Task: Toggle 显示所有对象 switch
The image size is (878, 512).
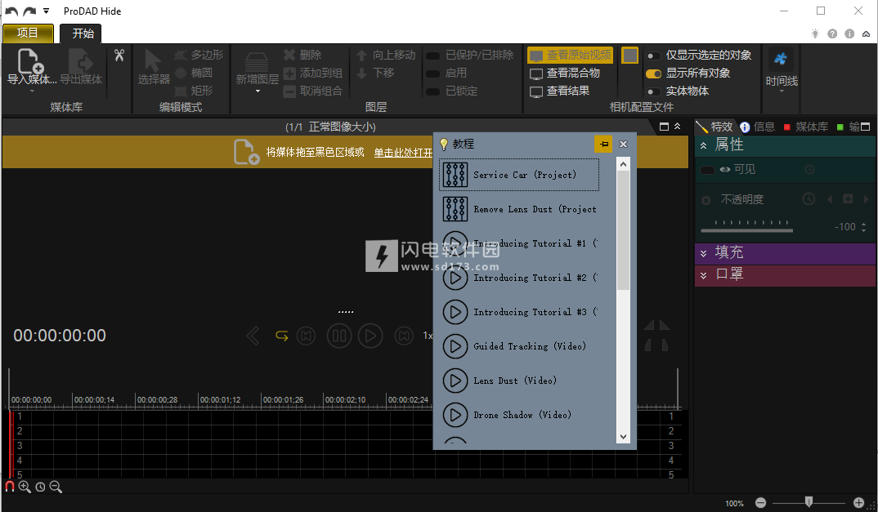Action: click(653, 73)
